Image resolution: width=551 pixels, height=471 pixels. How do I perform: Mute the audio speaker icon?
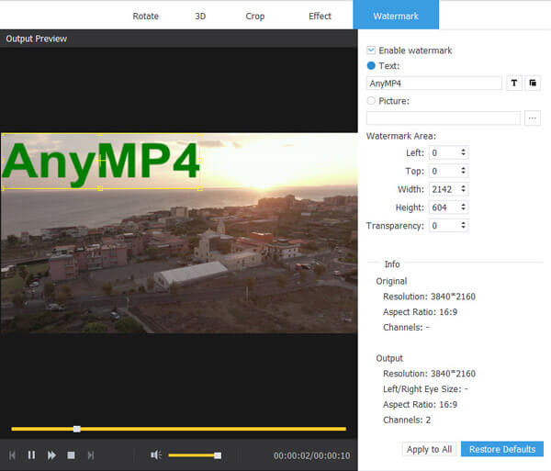(156, 454)
